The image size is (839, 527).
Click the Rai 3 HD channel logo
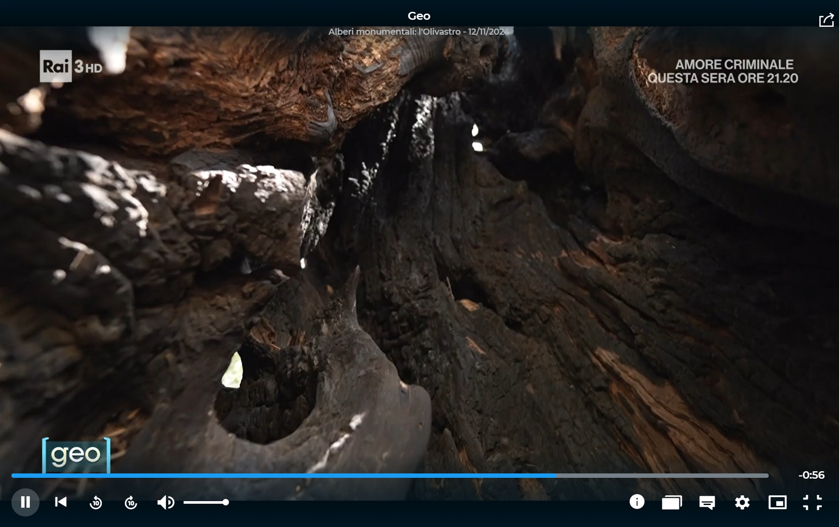click(x=71, y=66)
